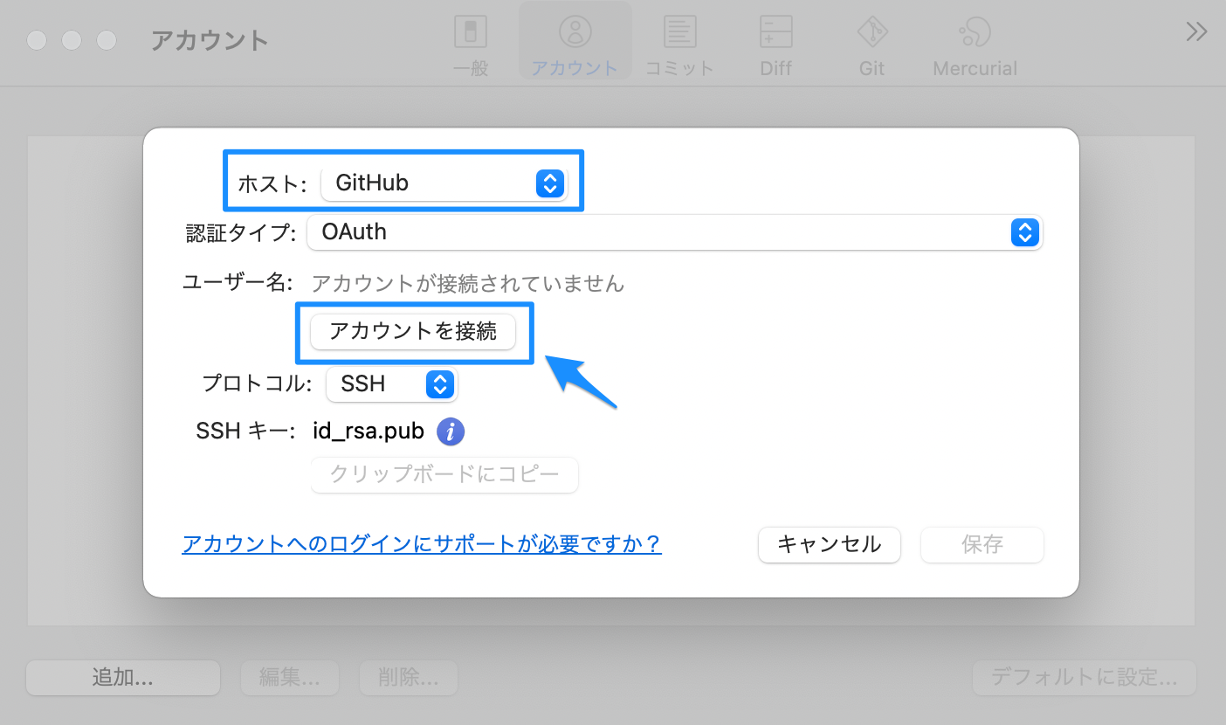Open the Git settings icon
1226x725 pixels.
click(871, 41)
